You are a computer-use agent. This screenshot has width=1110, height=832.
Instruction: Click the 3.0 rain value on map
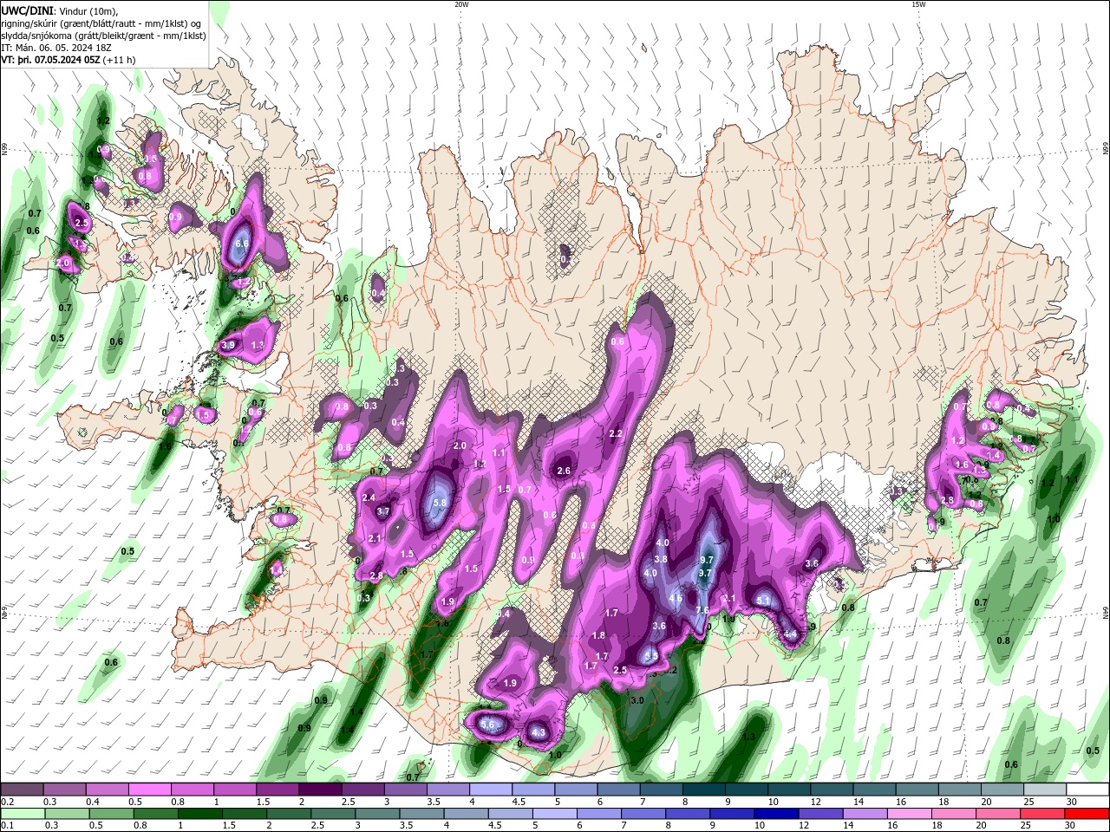click(x=637, y=700)
